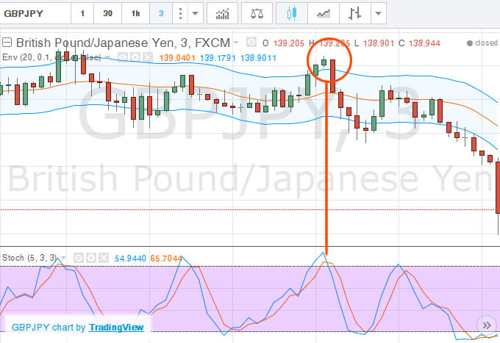This screenshot has height=343, width=500.
Task: Click the GBPJPY symbol input field
Action: (x=35, y=13)
